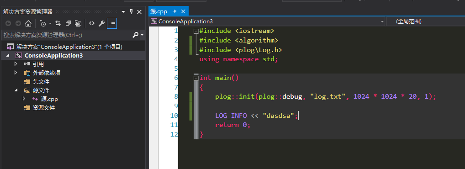Screen dimensions: 465x169
Task: View code with the angle-brackets icon
Action: coord(92,23)
